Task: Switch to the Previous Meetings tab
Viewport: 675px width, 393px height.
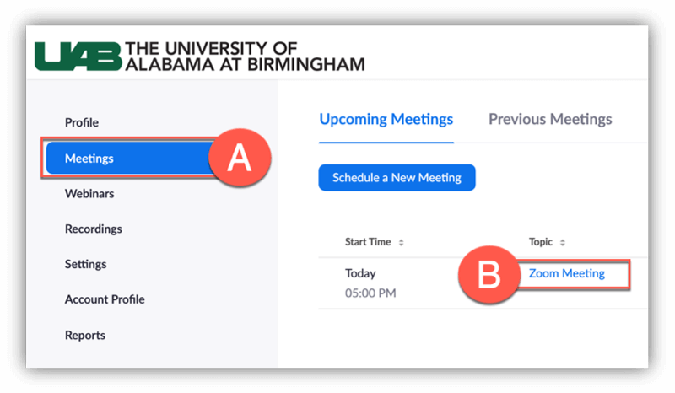Action: pyautogui.click(x=550, y=119)
